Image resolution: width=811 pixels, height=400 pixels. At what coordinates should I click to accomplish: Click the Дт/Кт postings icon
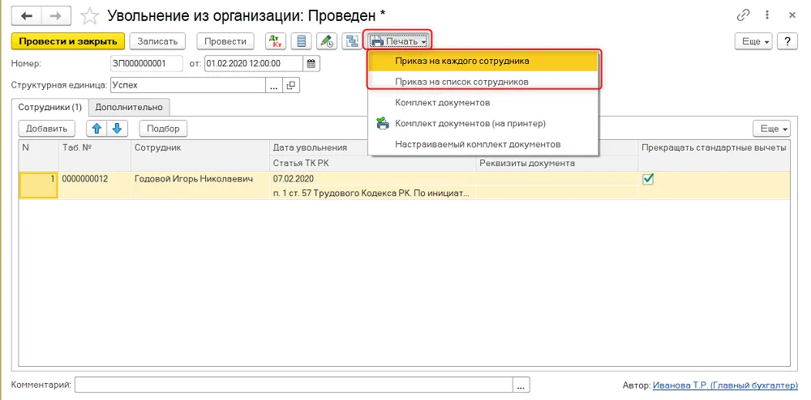276,41
